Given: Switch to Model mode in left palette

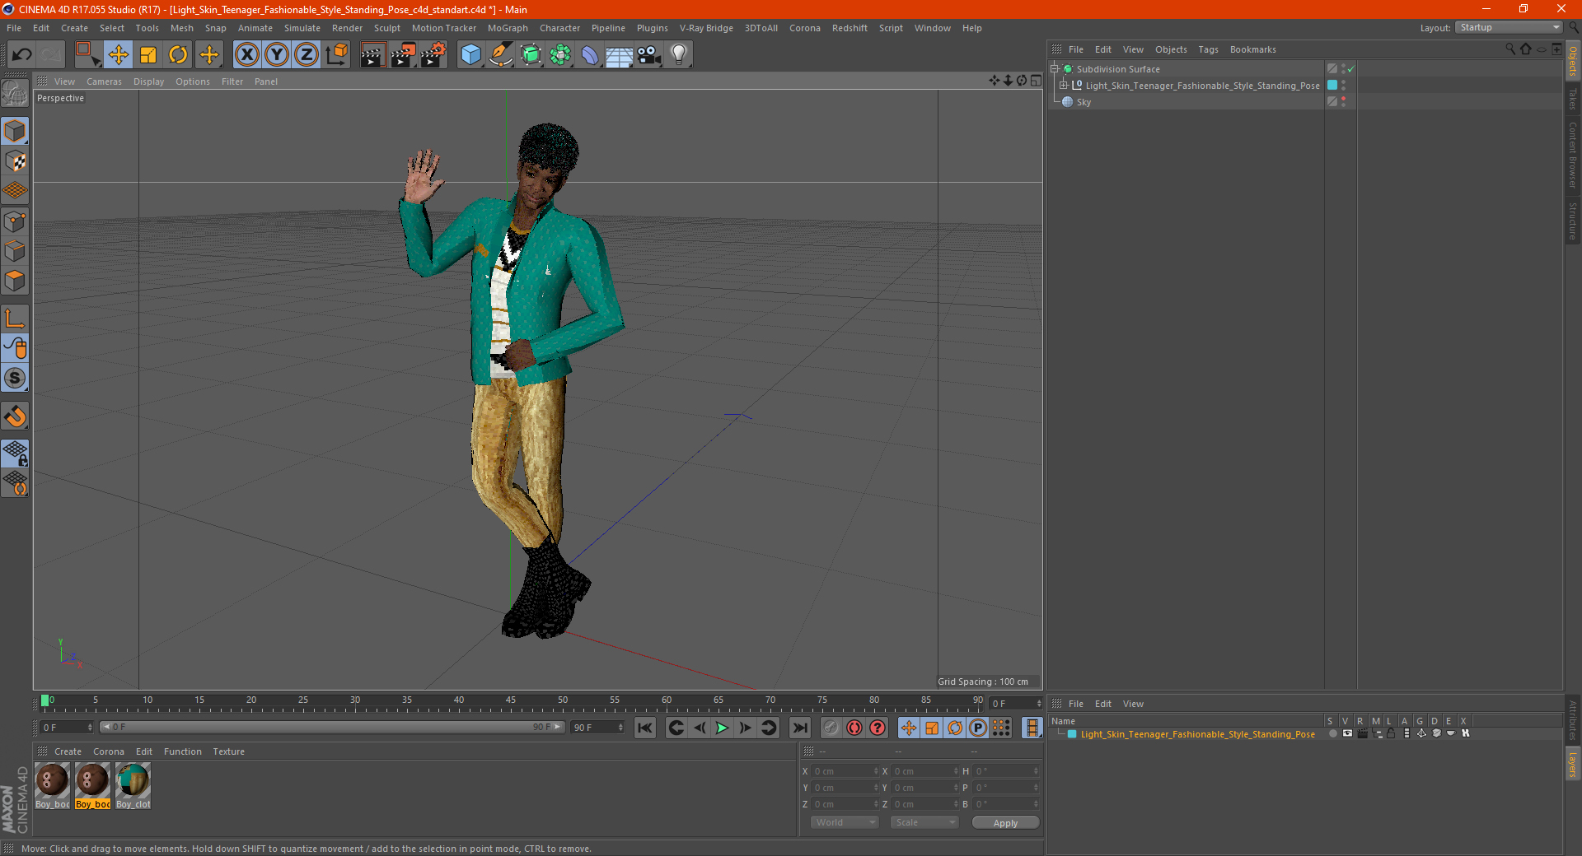Looking at the screenshot, I should (x=15, y=132).
